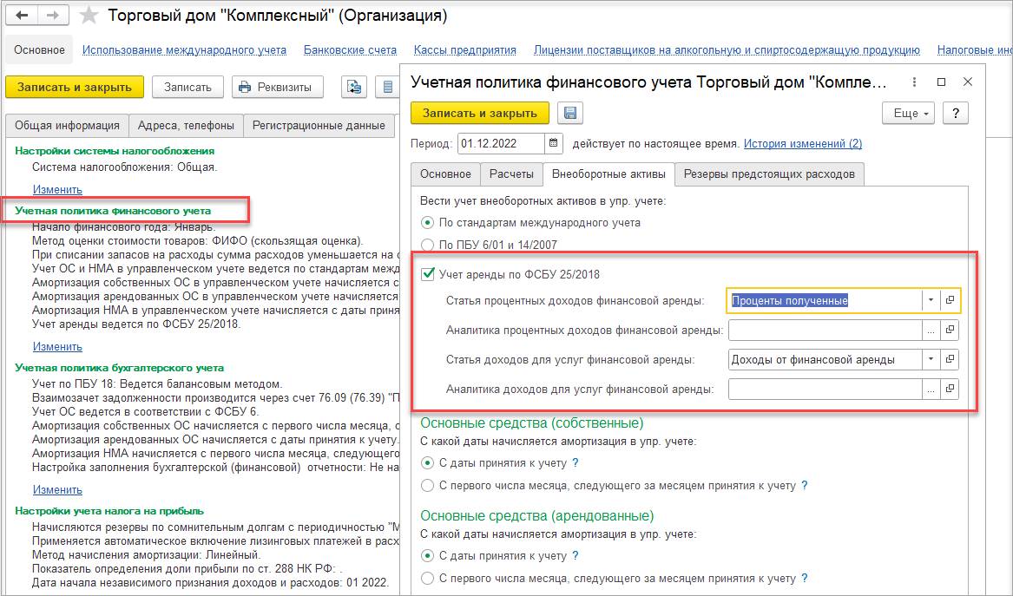This screenshot has height=596, width=1013.
Task: Switch to Внеоборотные активы tab
Action: click(x=608, y=174)
